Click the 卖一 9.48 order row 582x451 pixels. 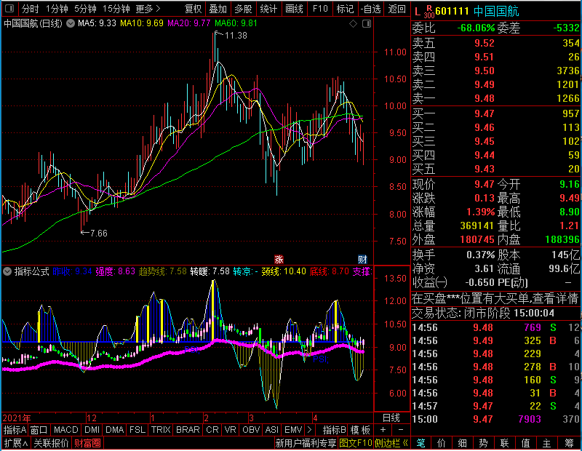point(496,98)
